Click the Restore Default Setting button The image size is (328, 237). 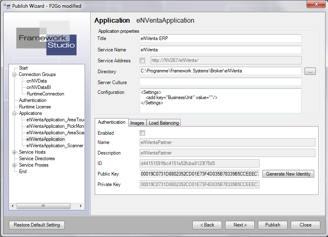37,225
